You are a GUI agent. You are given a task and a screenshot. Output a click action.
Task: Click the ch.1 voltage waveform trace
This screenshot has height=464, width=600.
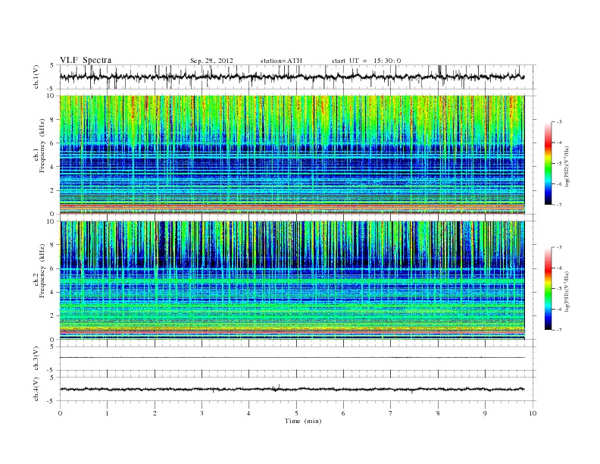pyautogui.click(x=292, y=77)
